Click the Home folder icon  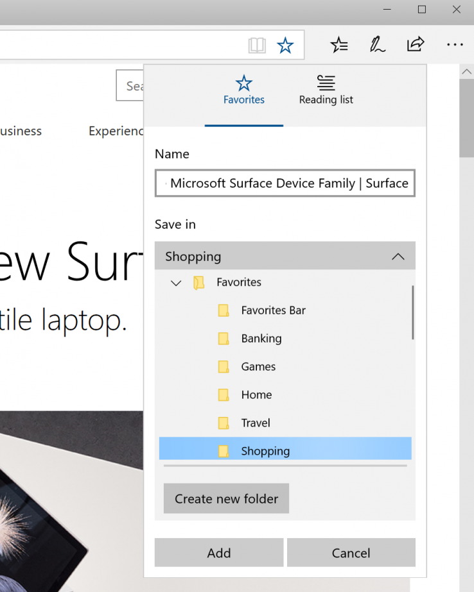(224, 395)
